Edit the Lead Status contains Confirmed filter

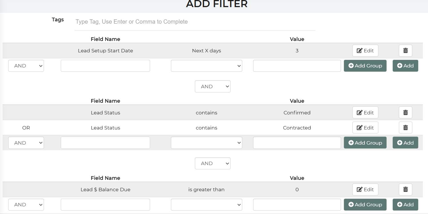[365, 112]
